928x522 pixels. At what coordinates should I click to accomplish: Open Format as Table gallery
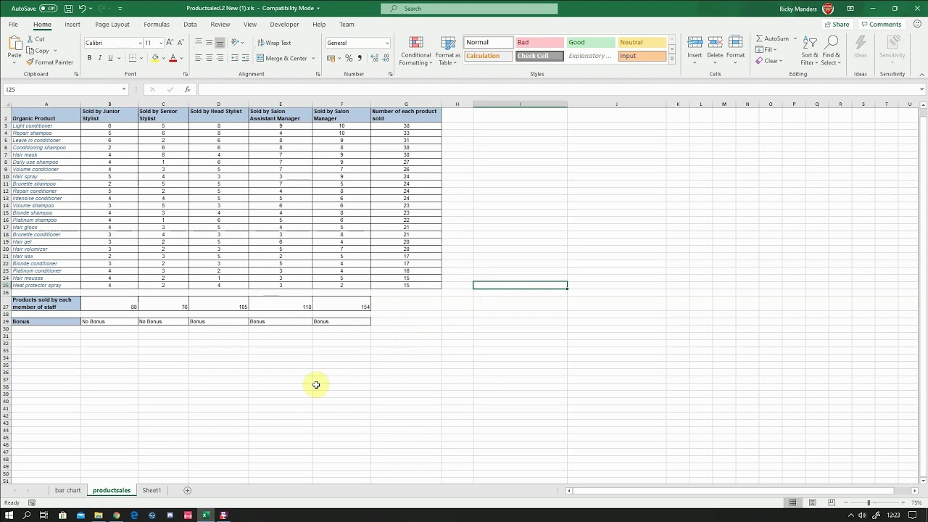(448, 51)
